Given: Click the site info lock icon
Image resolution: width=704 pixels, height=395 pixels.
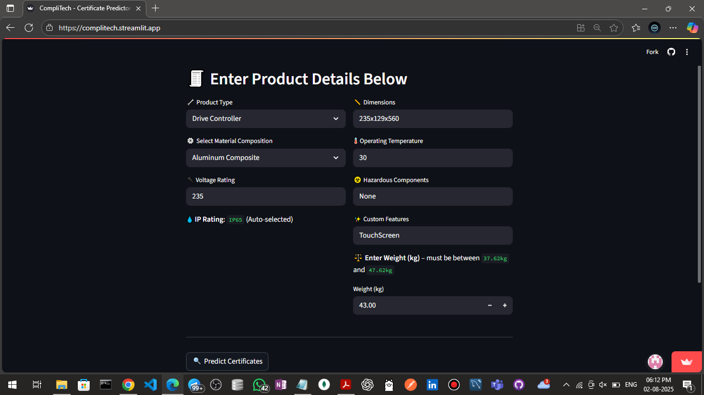Looking at the screenshot, I should click(x=49, y=28).
